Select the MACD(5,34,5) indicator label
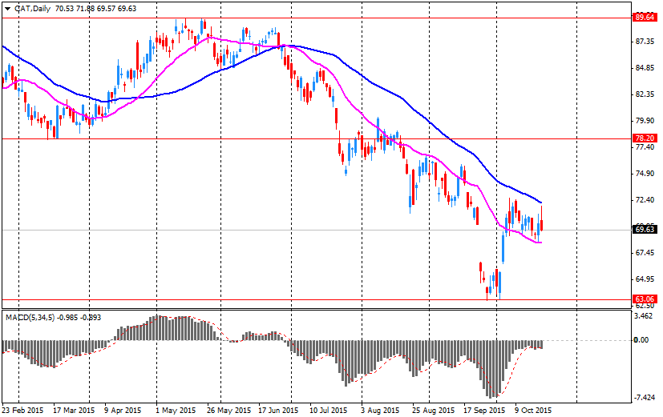This screenshot has height=417, width=663. click(x=30, y=318)
